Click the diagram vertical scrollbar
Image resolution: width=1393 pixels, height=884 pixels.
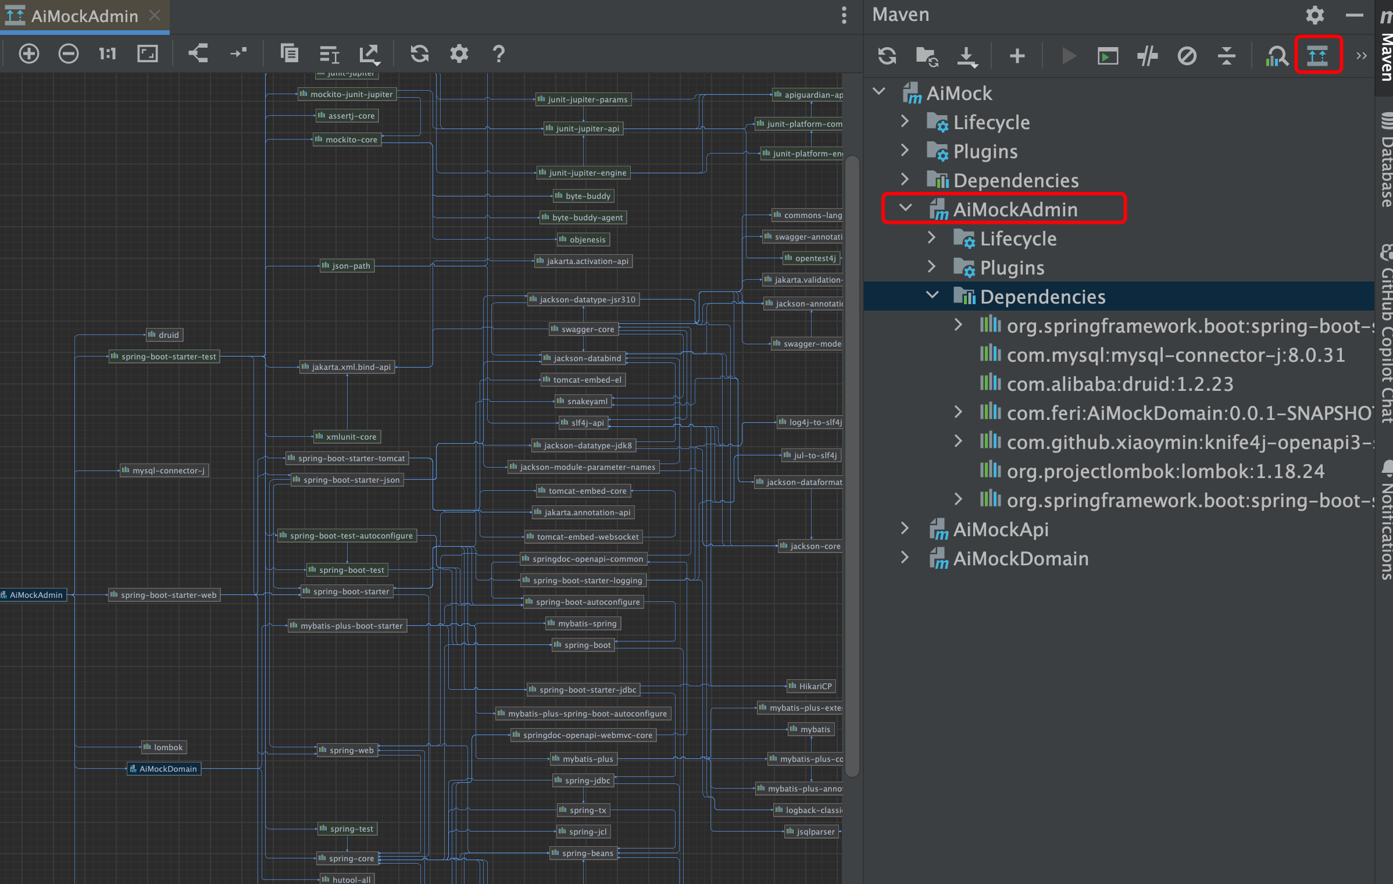click(x=852, y=465)
